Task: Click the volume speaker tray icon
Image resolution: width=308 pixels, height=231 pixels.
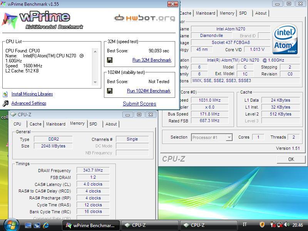Action: pos(286,224)
